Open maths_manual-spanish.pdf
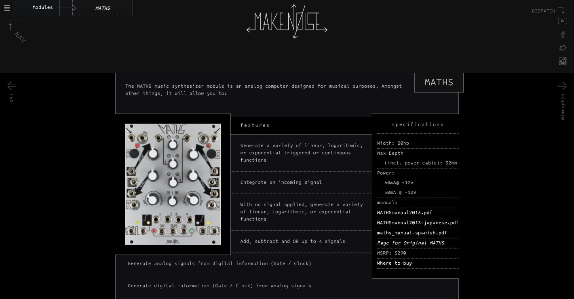The height and width of the screenshot is (299, 574). click(412, 233)
